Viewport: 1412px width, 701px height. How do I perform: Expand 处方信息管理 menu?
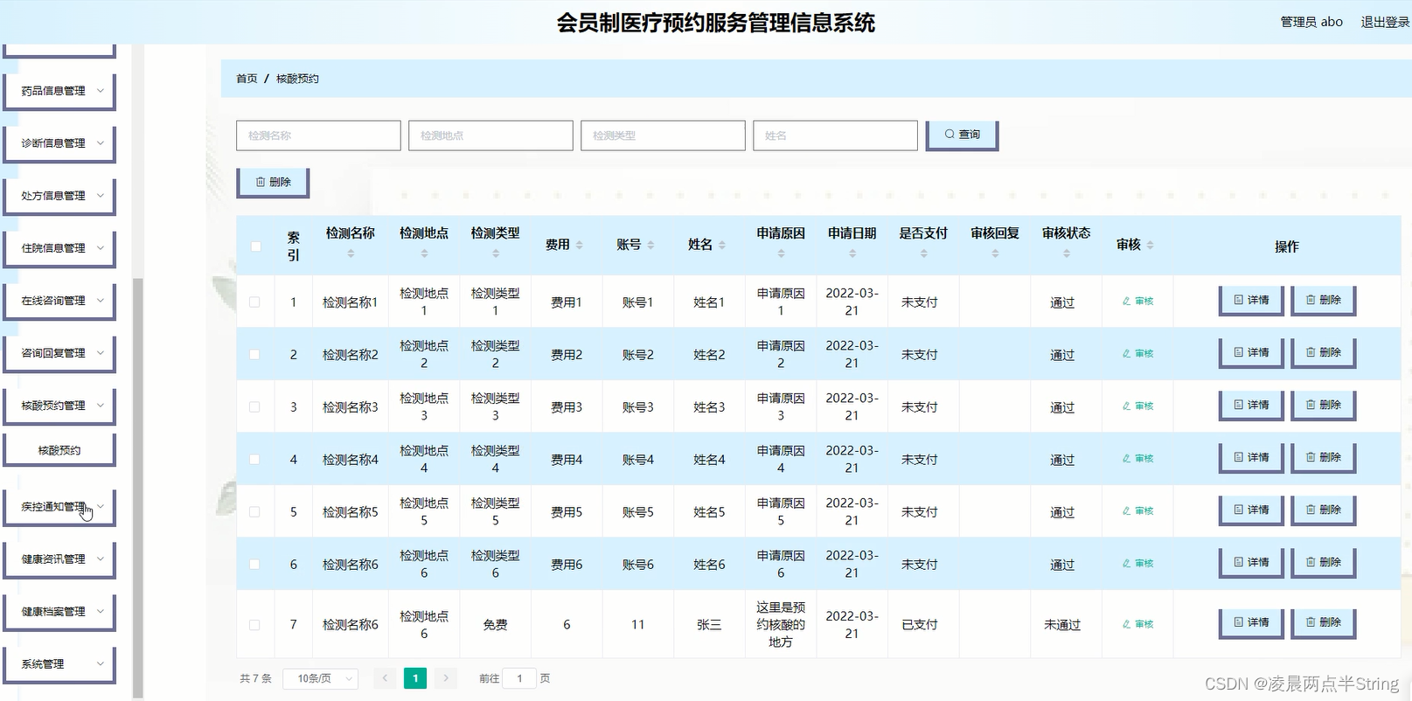pyautogui.click(x=59, y=196)
